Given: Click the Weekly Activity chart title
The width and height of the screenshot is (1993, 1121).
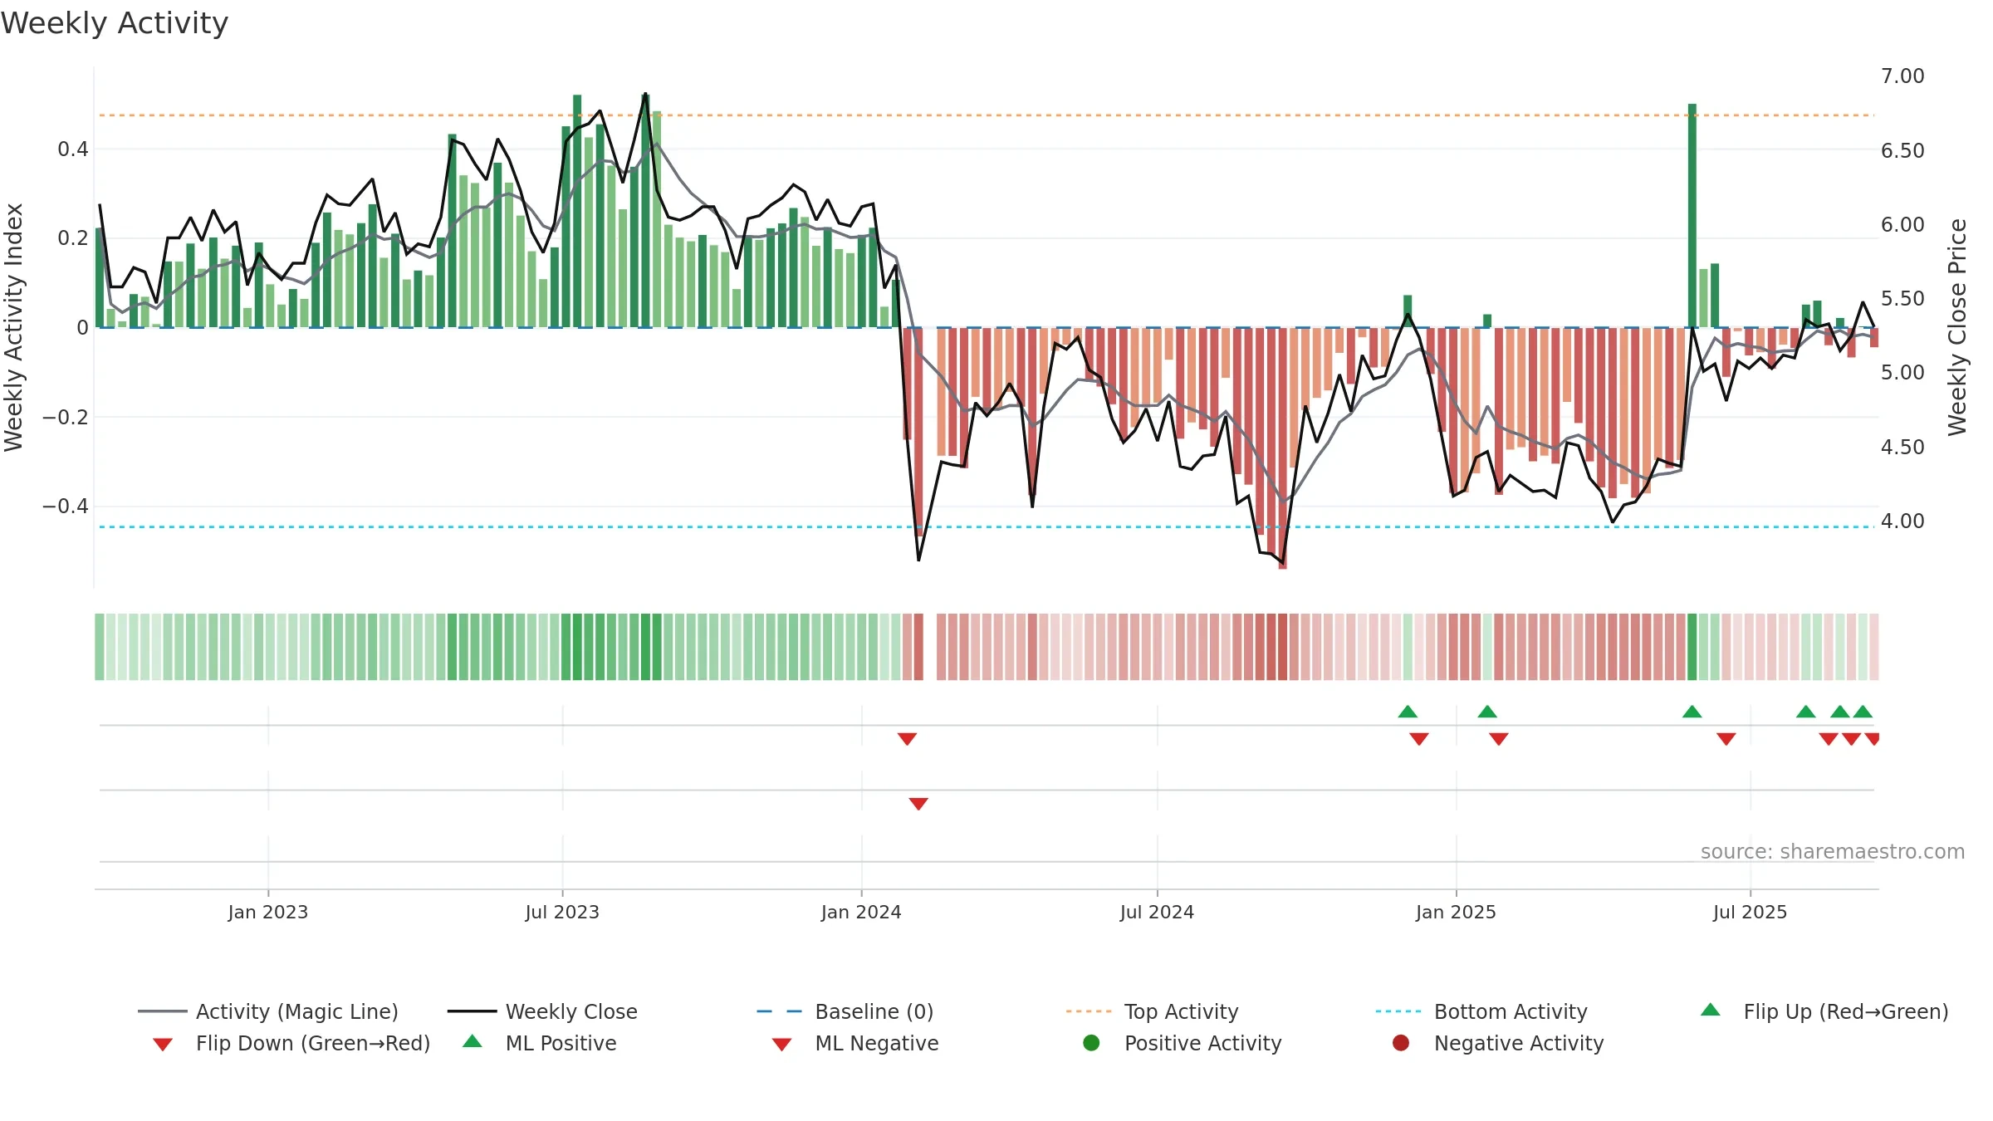Looking at the screenshot, I should [115, 23].
